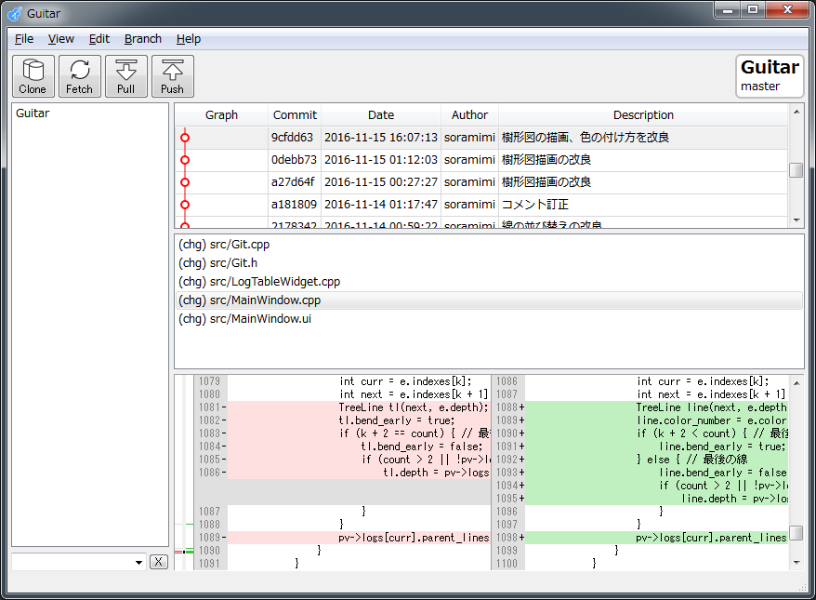This screenshot has height=600, width=816.
Task: Click the commit log scrollbar thumb
Action: 796,170
